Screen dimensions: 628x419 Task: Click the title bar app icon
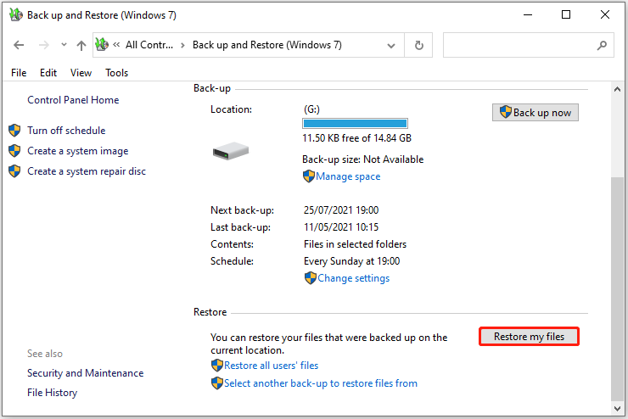coord(16,14)
